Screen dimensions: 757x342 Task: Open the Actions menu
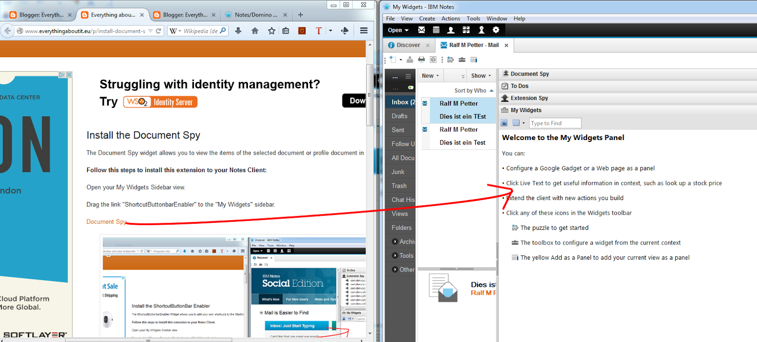coord(450,18)
